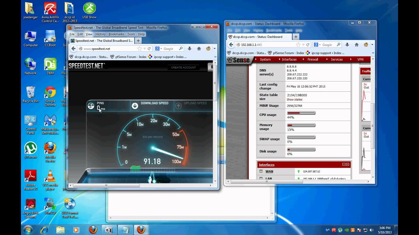Click CREATE ACCOUNT on Speedtest
This screenshot has width=419, height=235.
pyautogui.click(x=183, y=68)
